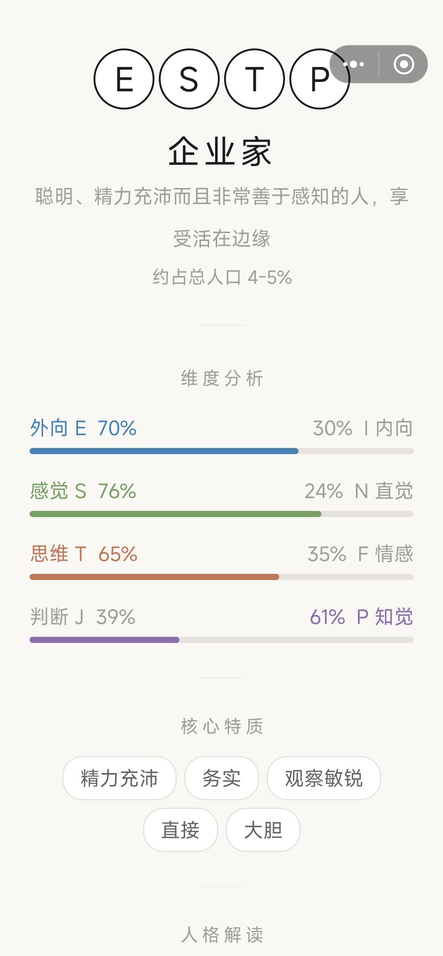Tap the 企业家 personality title

click(220, 152)
